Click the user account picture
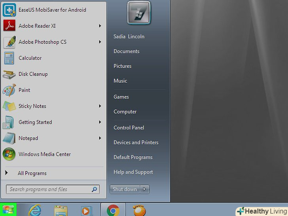 [x=139, y=13]
